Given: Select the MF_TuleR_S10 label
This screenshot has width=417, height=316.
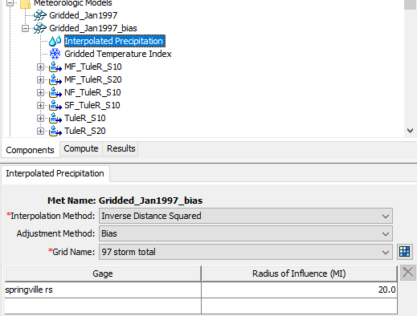Looking at the screenshot, I should [x=93, y=67].
